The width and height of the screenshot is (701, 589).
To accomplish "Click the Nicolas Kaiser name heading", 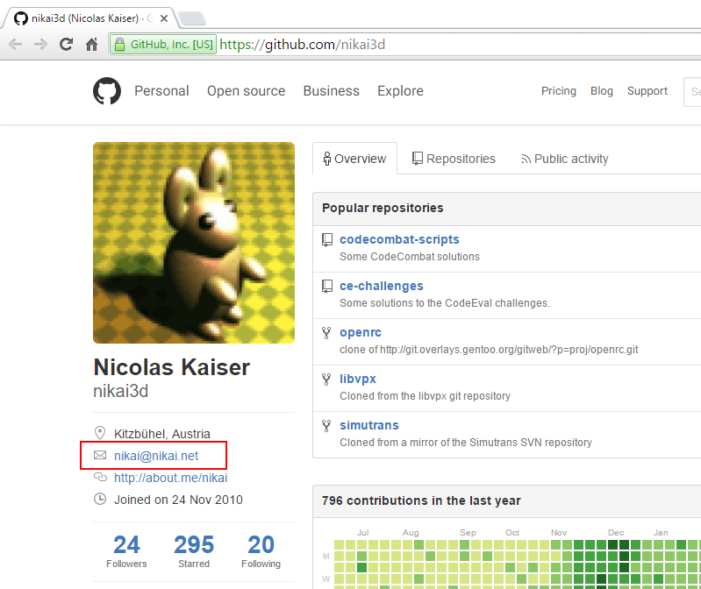I will tap(172, 367).
